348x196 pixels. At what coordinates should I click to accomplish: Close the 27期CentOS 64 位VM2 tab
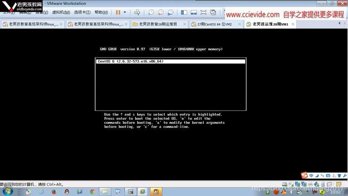240,24
